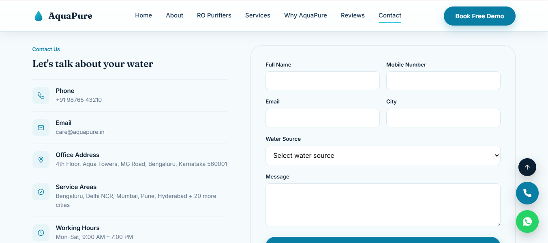The height and width of the screenshot is (243, 548).
Task: Expand the Water Source dropdown
Action: 383,155
